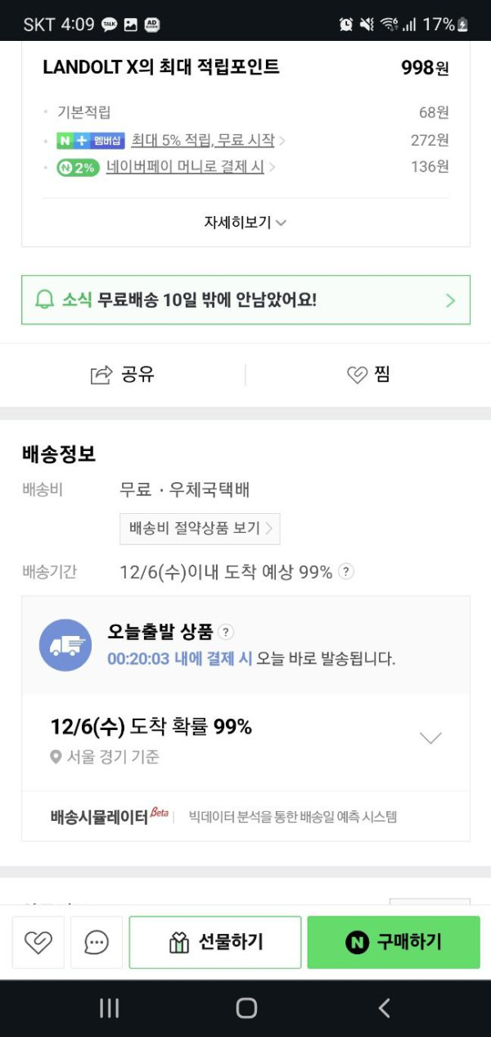The width and height of the screenshot is (491, 1037).
Task: Expand the 12/6(수) 도착 확률 section
Action: tap(430, 737)
